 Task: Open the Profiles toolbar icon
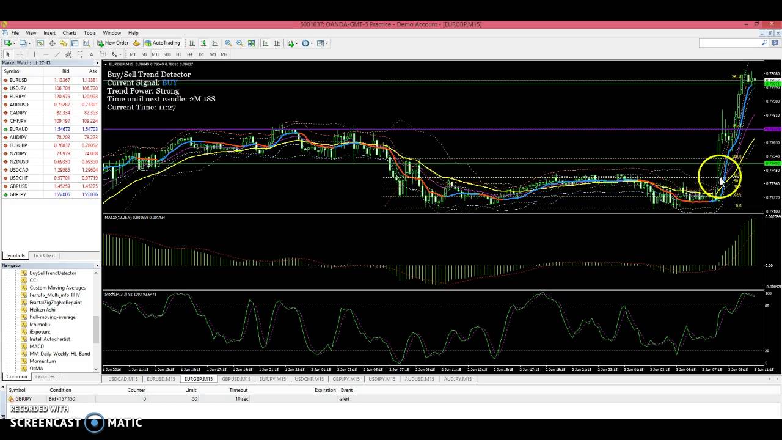(x=23, y=43)
